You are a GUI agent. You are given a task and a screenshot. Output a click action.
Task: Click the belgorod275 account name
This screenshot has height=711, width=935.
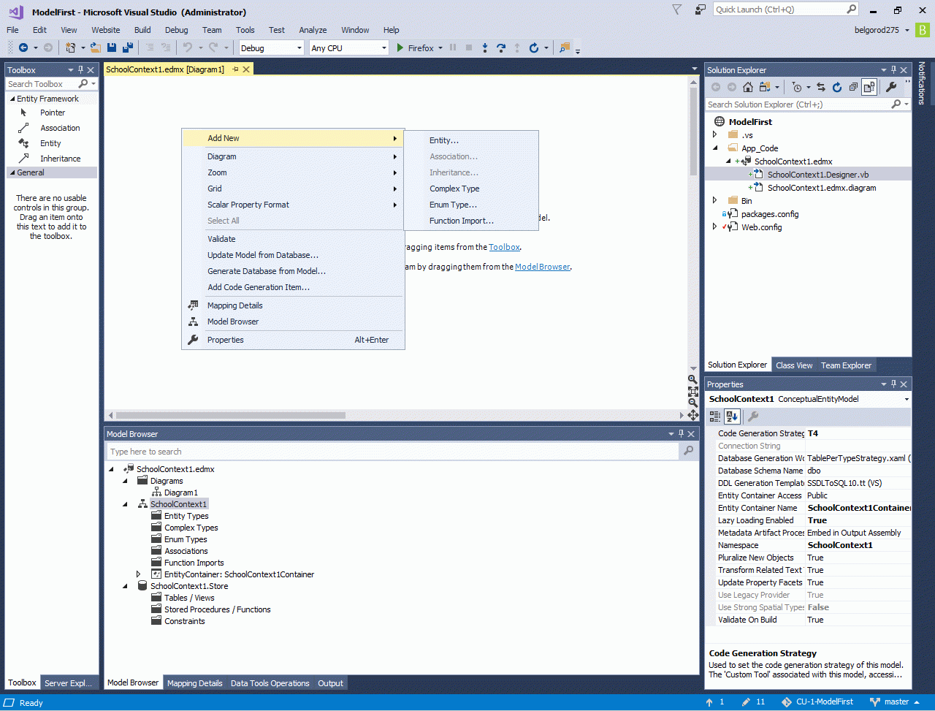pos(878,30)
